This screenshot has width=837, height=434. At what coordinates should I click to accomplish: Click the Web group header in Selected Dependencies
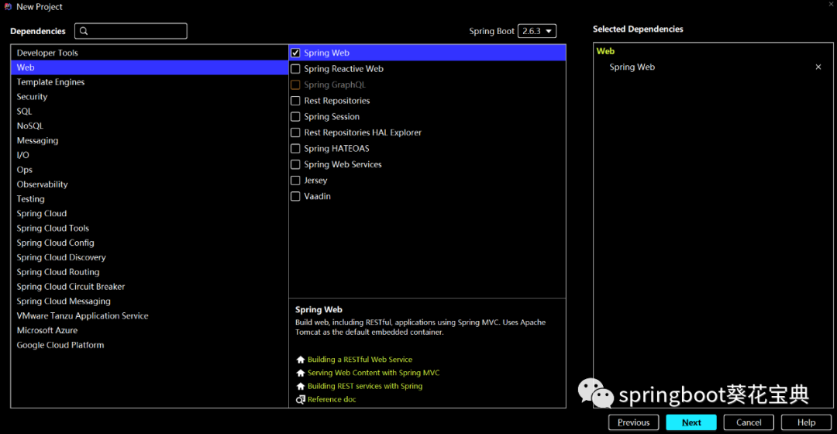[605, 51]
